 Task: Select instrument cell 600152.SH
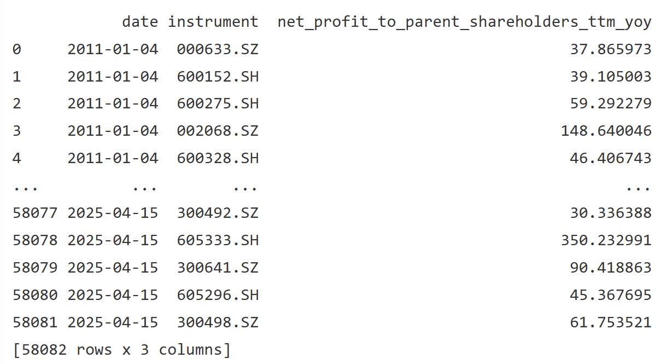tap(217, 77)
